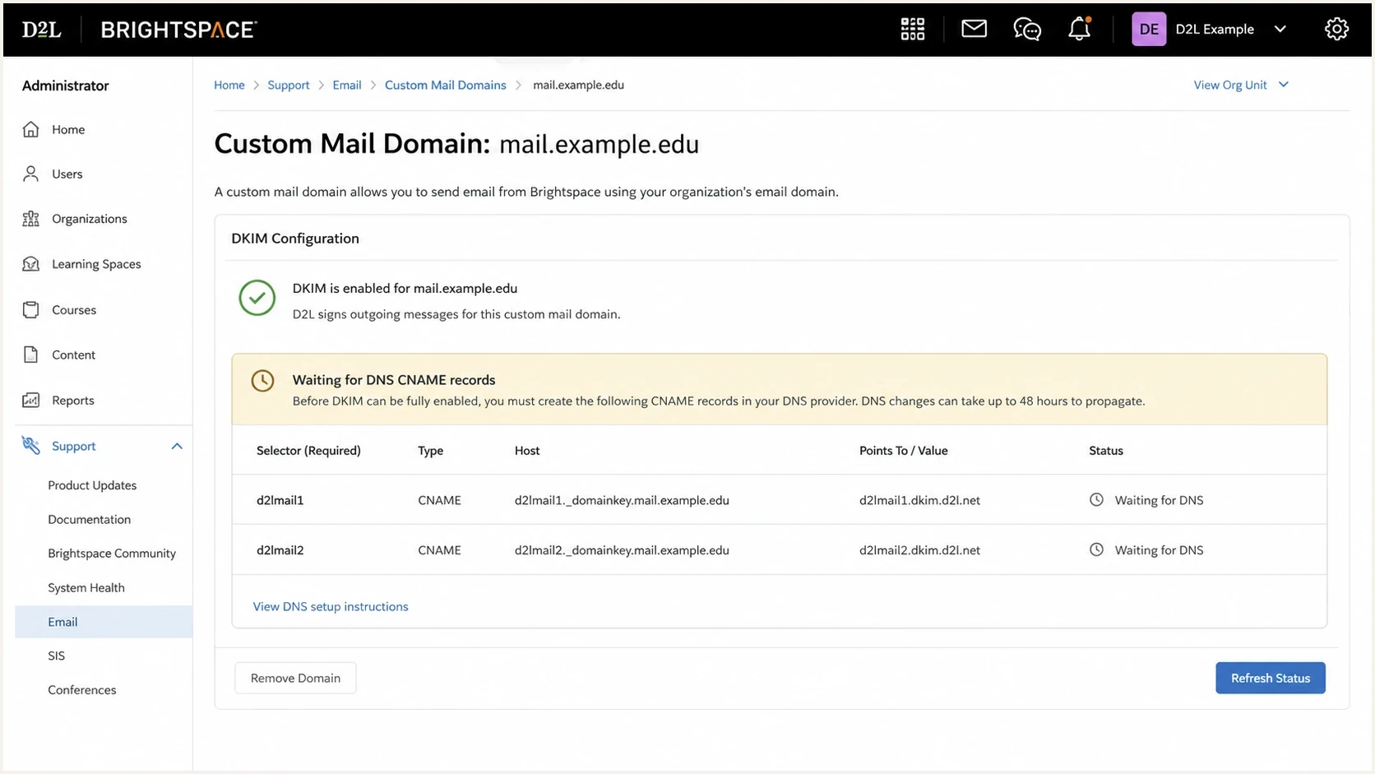This screenshot has height=774, width=1375.
Task: Click the status clock icon for d2lmail1
Action: tap(1096, 500)
